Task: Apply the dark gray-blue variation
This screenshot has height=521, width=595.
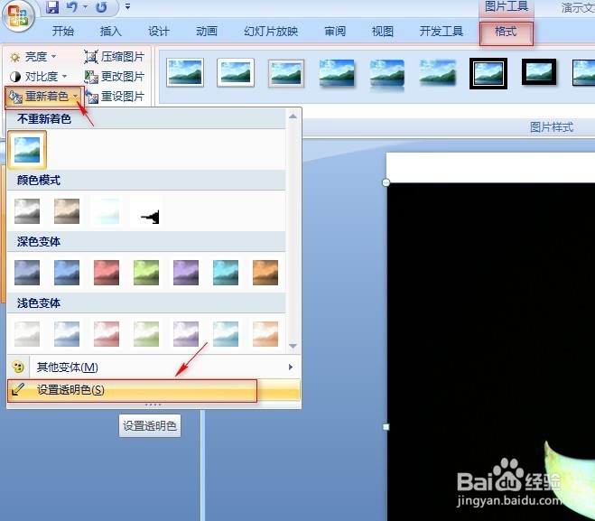Action: point(27,273)
